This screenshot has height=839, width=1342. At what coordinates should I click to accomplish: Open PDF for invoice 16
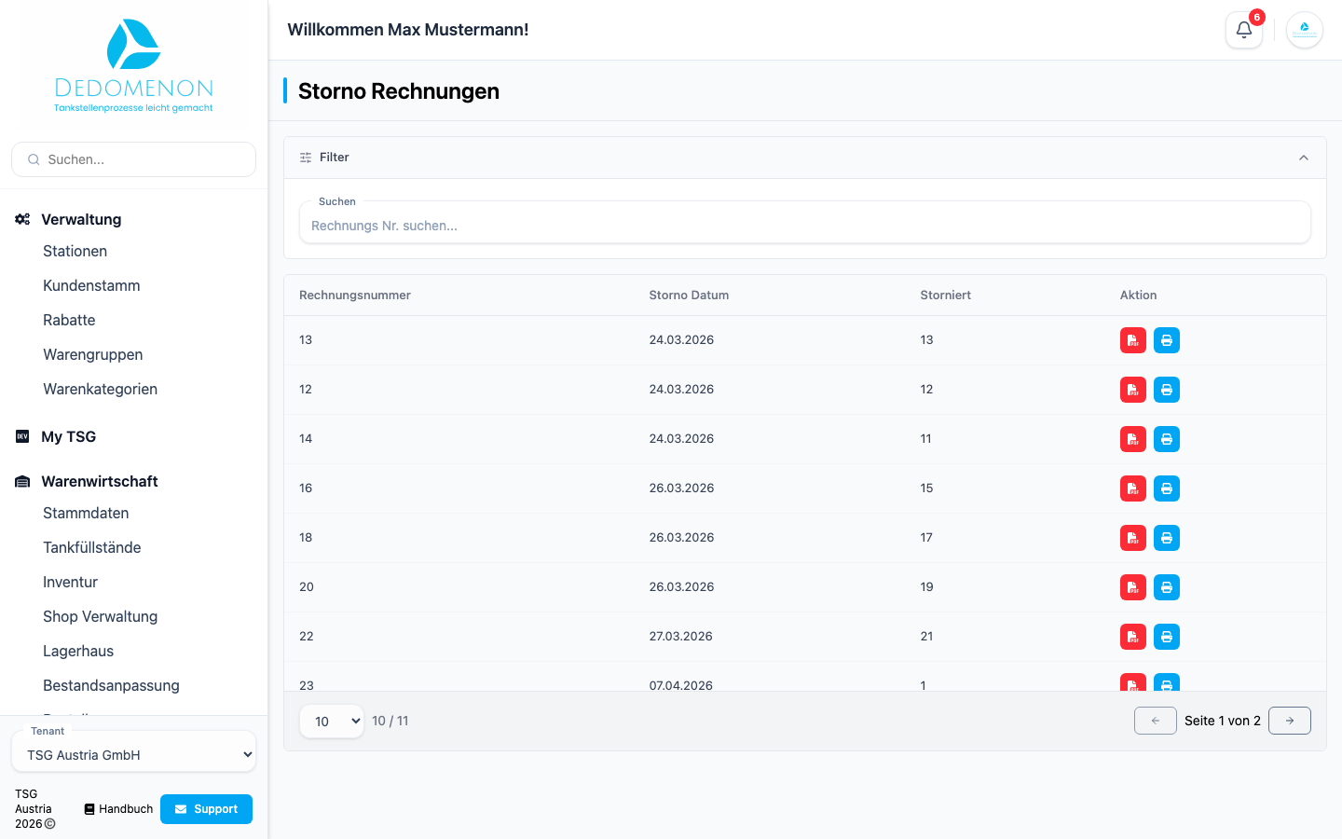pos(1133,488)
